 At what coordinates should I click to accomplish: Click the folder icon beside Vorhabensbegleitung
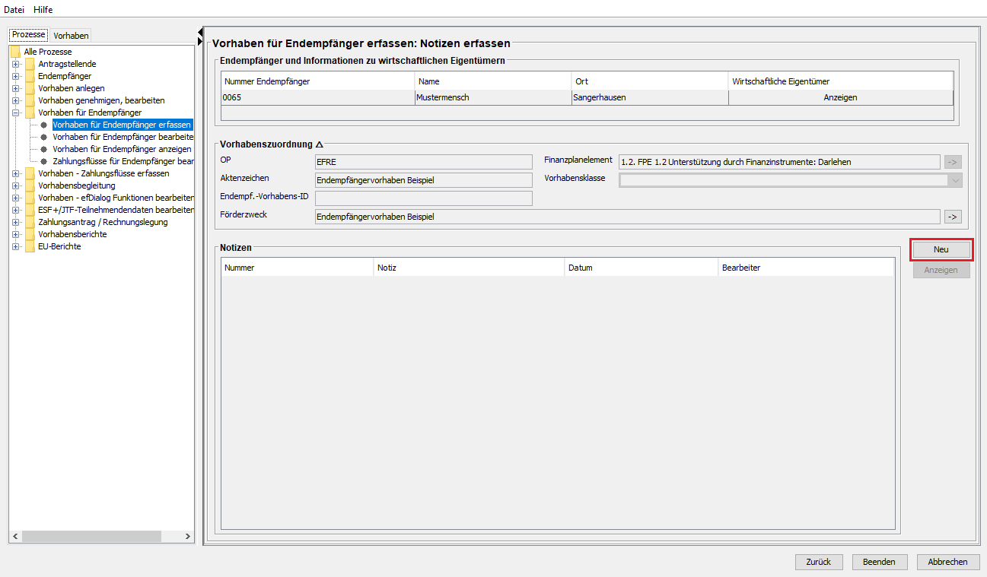click(x=30, y=185)
